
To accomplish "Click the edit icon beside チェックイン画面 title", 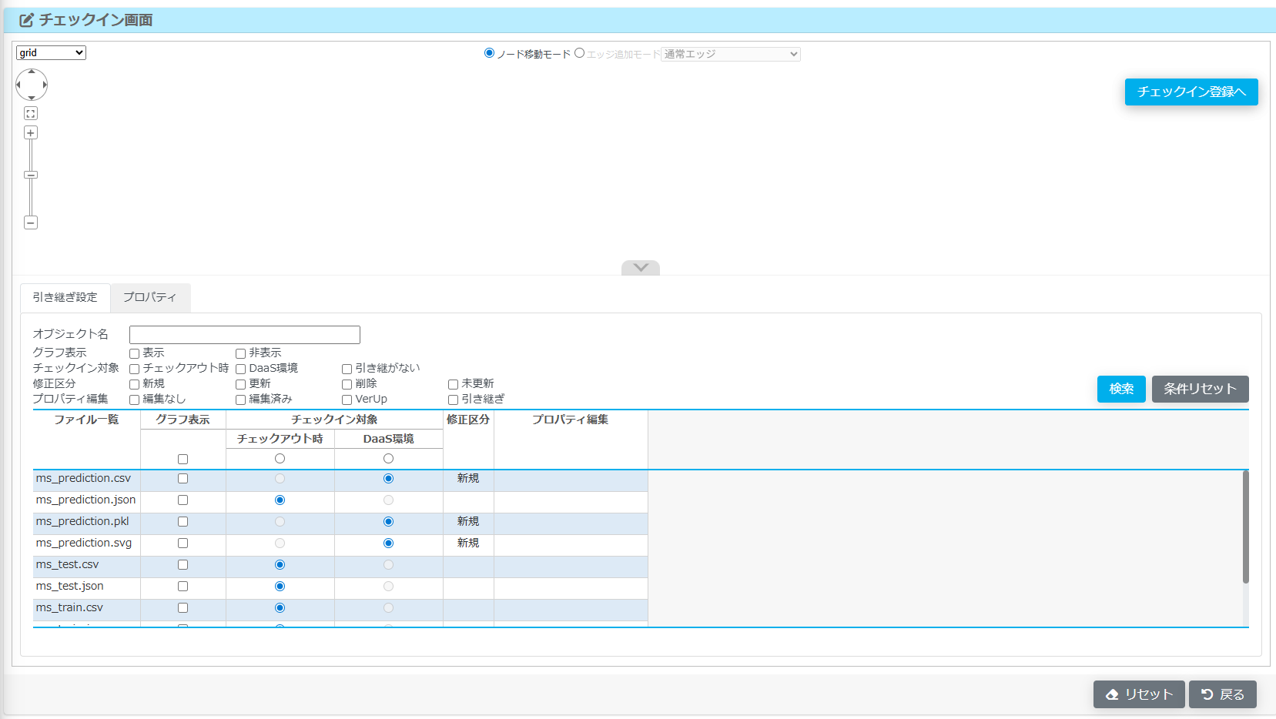I will point(26,20).
